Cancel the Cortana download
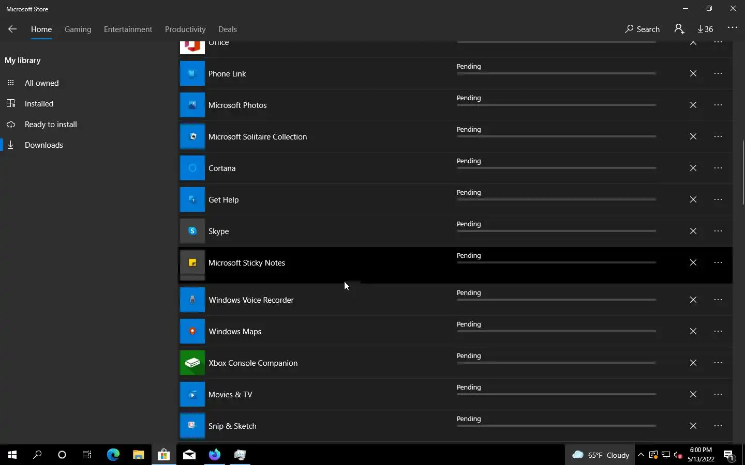Screen dimensions: 745x465 click(693, 168)
